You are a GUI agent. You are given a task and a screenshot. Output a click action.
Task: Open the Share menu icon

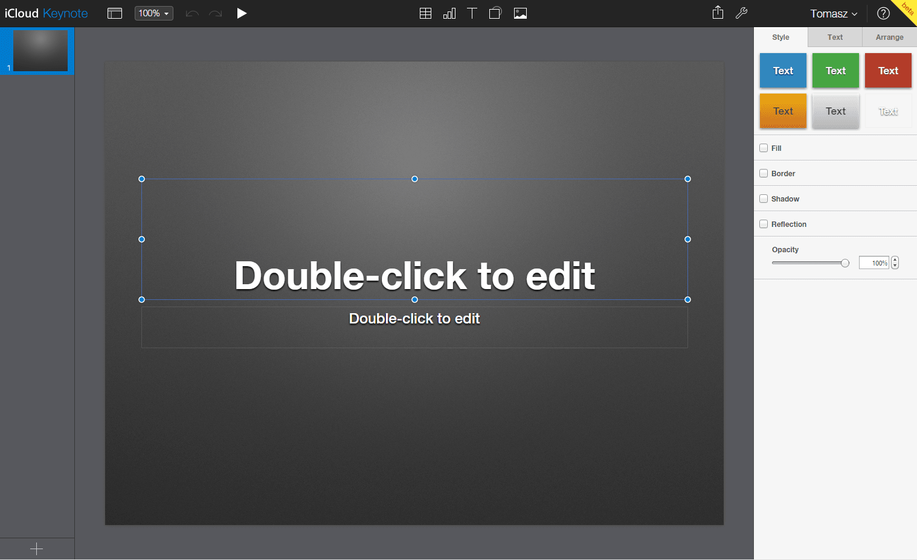(718, 13)
